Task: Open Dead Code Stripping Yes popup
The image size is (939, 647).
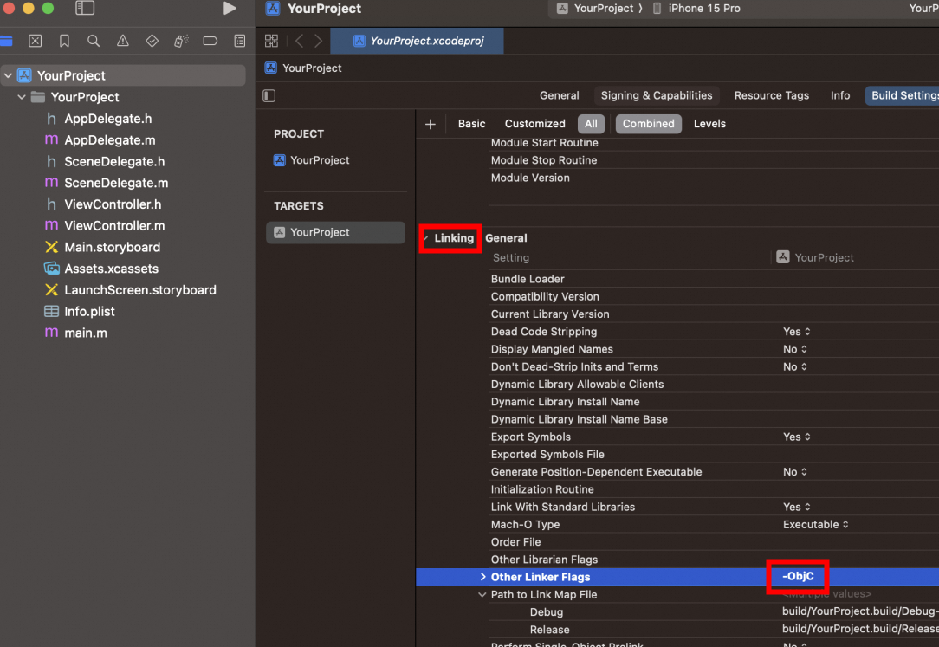Action: tap(796, 332)
